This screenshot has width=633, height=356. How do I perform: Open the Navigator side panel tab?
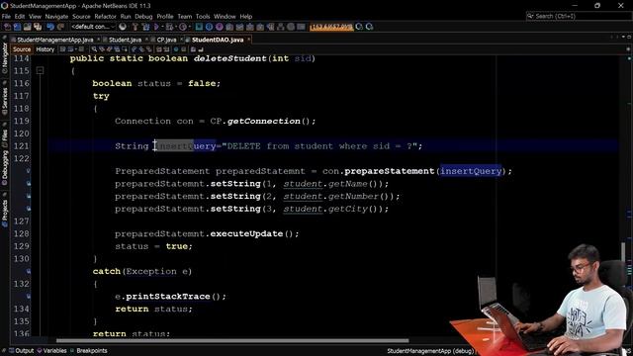click(4, 58)
